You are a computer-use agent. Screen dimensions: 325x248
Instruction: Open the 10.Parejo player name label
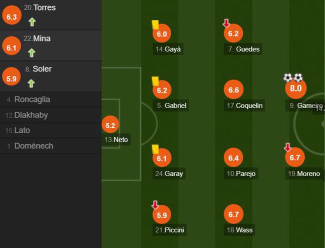pyautogui.click(x=241, y=173)
